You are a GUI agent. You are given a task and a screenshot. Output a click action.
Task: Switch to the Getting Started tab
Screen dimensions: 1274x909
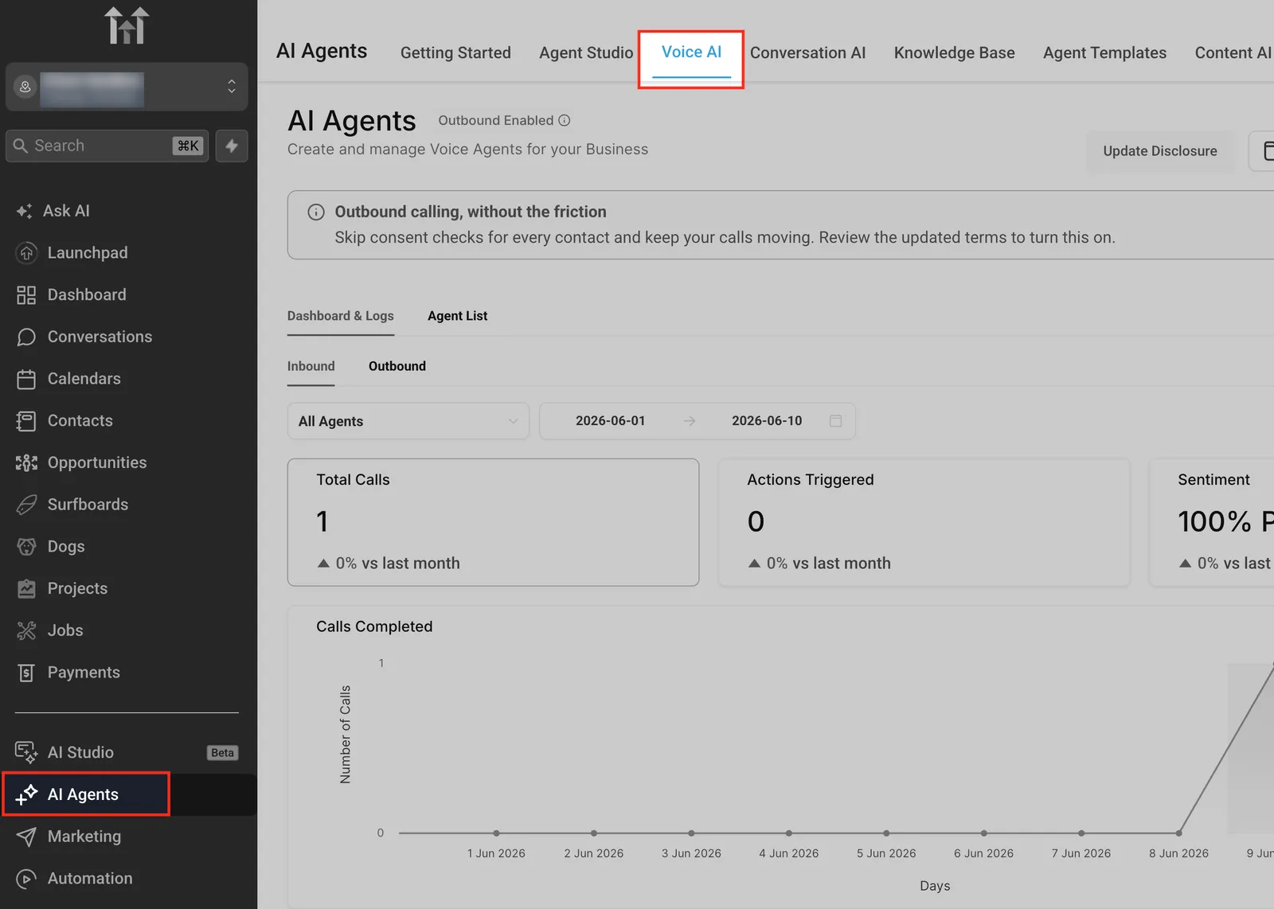coord(455,53)
